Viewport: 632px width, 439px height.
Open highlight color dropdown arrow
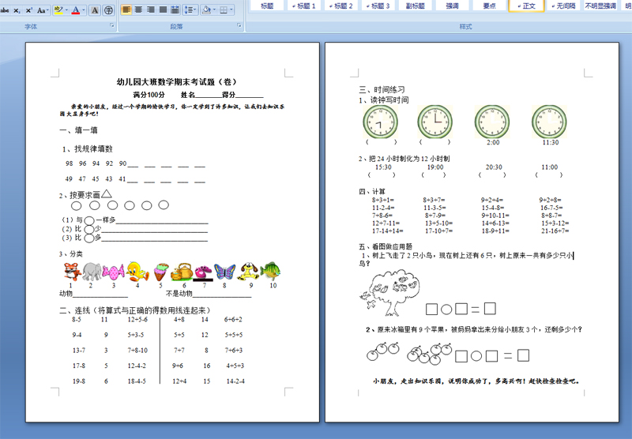tap(66, 10)
